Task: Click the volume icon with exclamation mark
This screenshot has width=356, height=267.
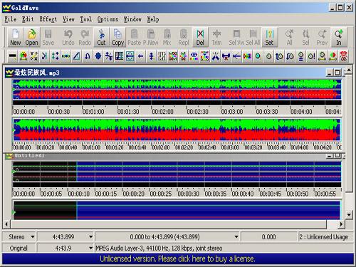Action: (311, 56)
